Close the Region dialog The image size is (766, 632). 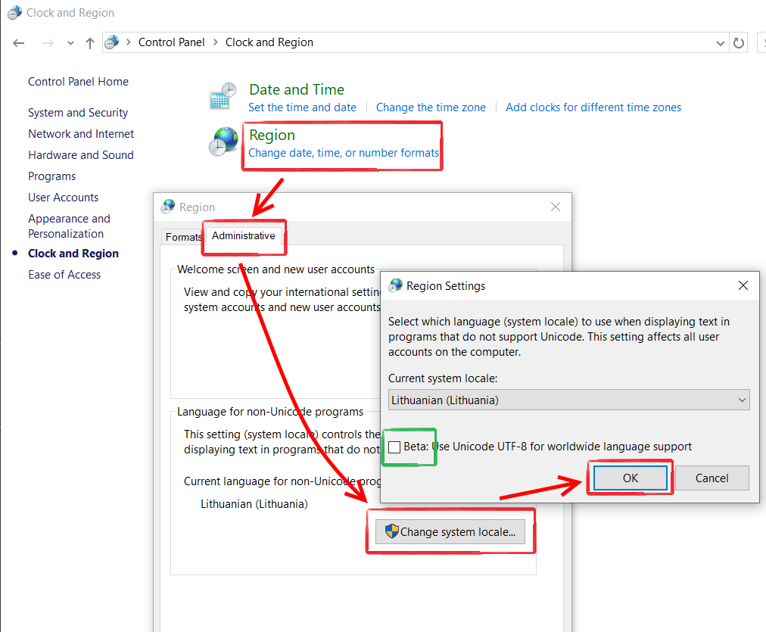tap(556, 207)
